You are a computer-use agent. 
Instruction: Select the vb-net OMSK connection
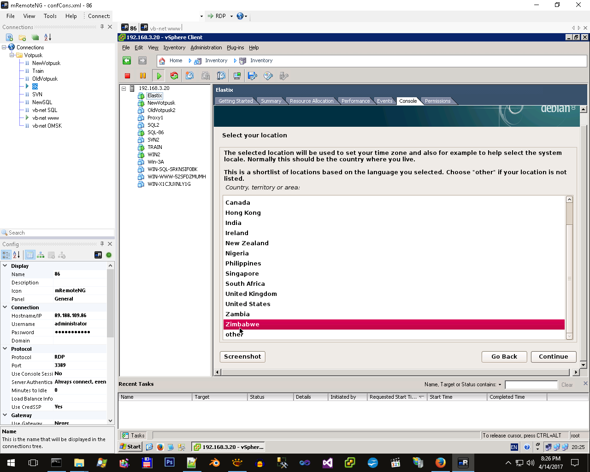click(x=47, y=126)
